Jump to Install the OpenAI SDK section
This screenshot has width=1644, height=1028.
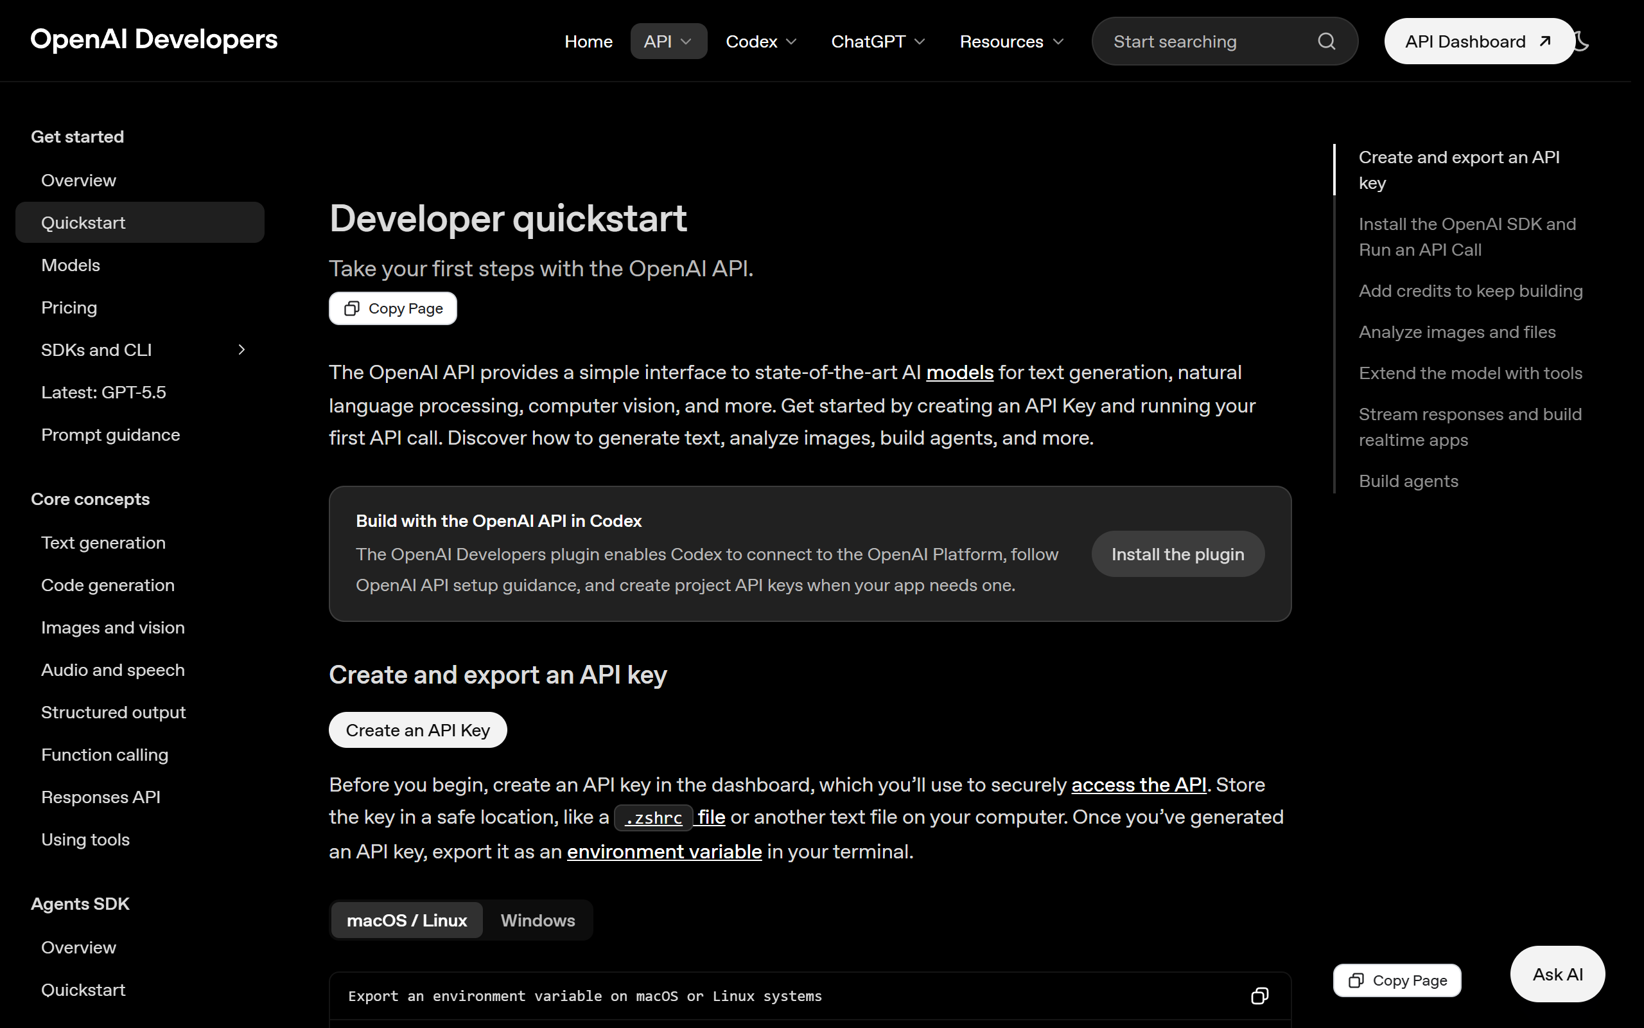(1467, 236)
